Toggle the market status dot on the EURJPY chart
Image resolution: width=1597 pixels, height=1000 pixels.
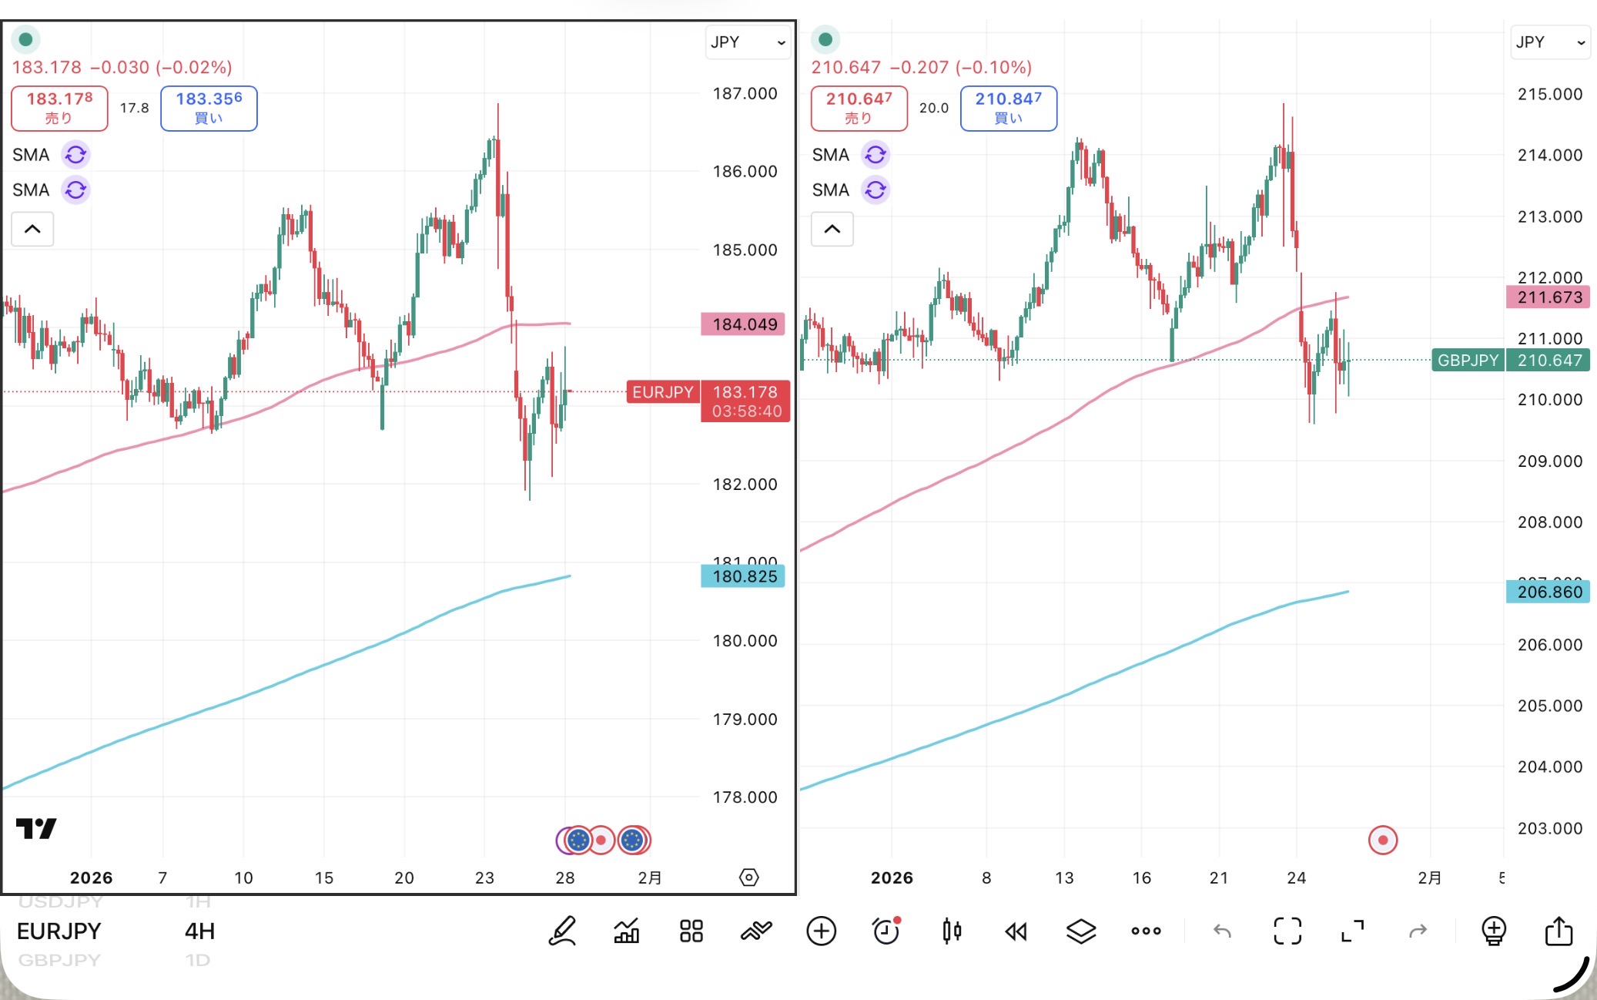pos(26,39)
